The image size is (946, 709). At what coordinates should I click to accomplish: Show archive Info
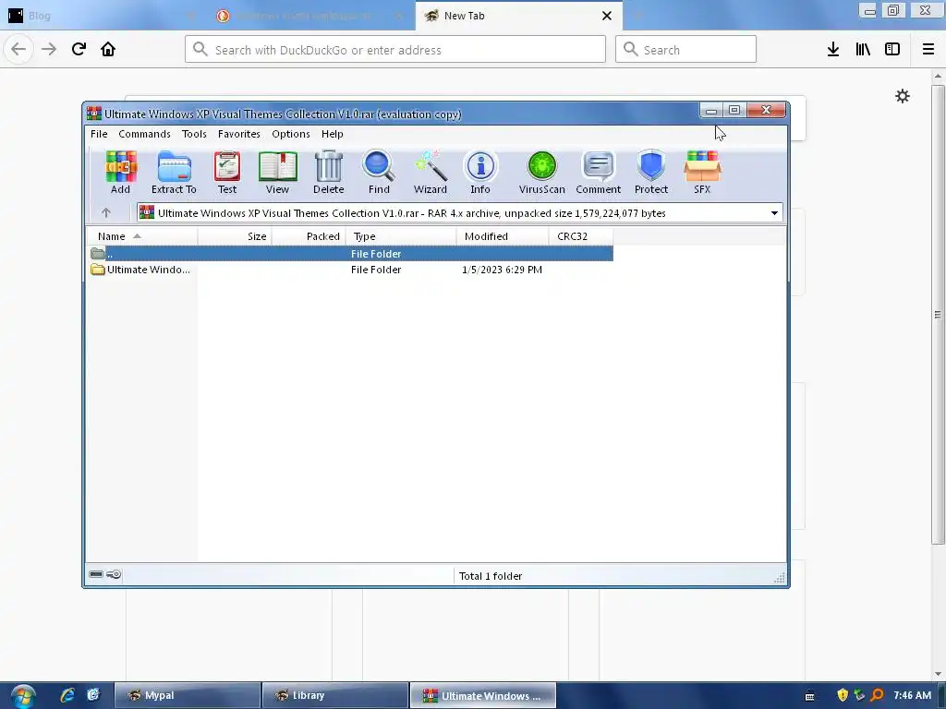[x=480, y=173]
